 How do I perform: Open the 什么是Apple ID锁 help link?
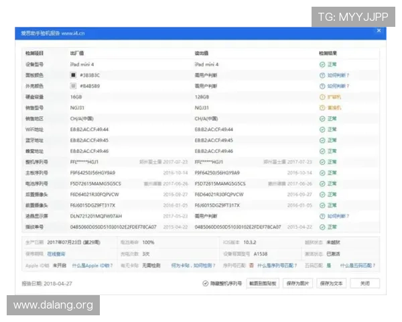click(92, 266)
